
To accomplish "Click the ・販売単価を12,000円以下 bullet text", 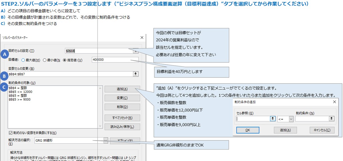I will tap(179, 110).
